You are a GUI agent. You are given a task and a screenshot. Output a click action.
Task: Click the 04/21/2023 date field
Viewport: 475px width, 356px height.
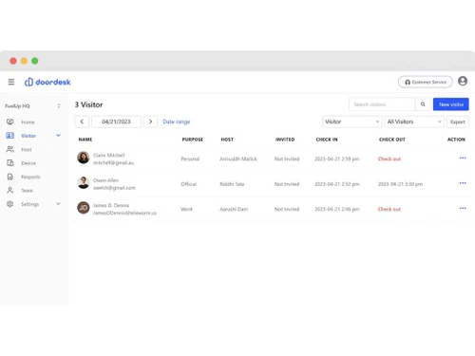click(x=116, y=122)
